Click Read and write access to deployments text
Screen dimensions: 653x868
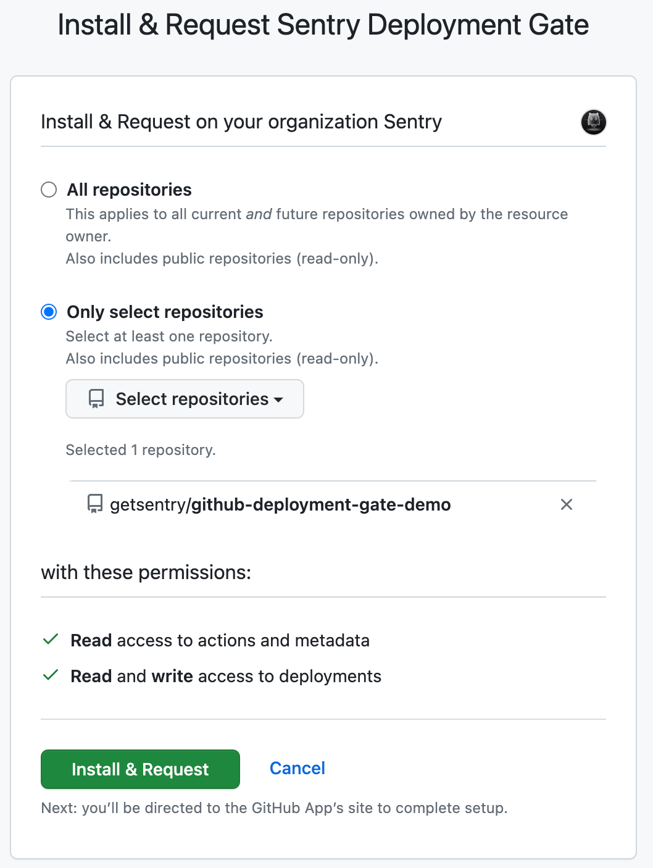(x=226, y=675)
